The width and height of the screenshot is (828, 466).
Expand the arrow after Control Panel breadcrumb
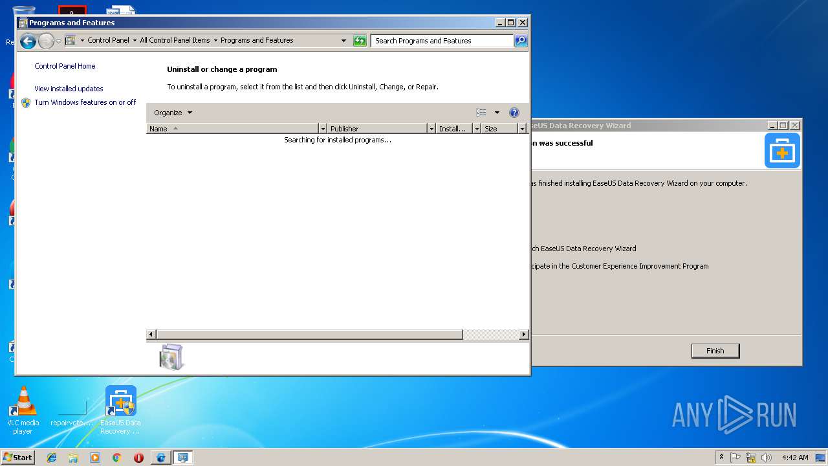(135, 40)
